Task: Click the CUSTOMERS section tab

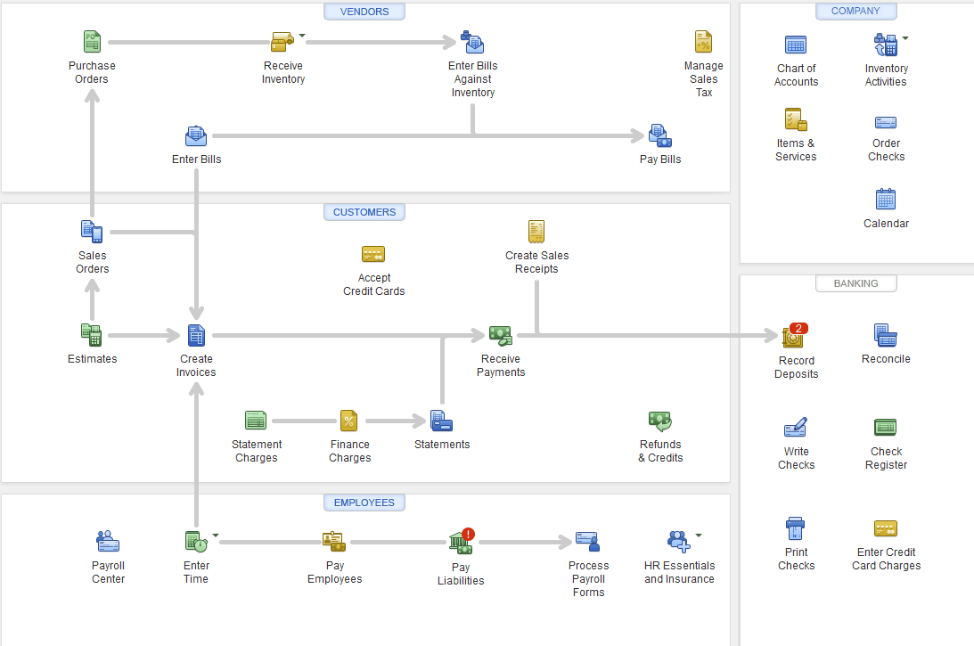Action: [x=364, y=212]
